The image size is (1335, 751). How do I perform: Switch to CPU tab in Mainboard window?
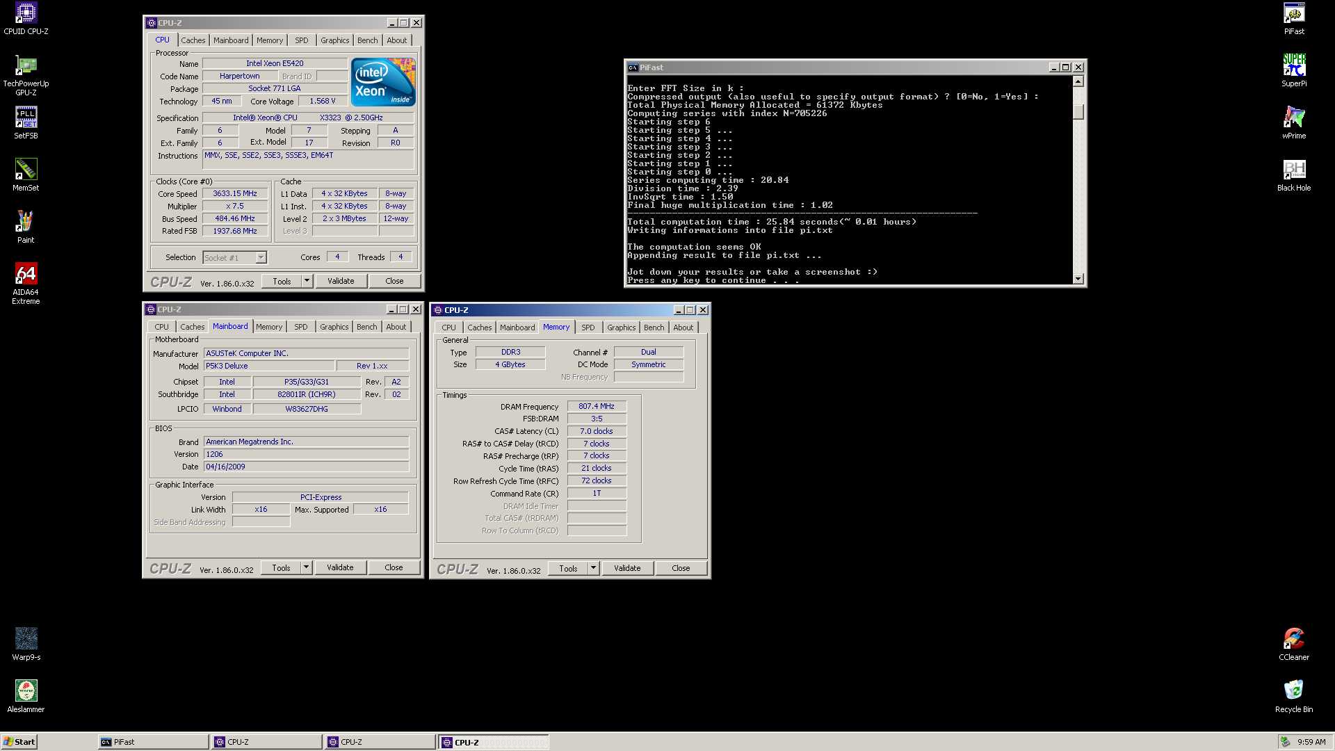coord(162,327)
